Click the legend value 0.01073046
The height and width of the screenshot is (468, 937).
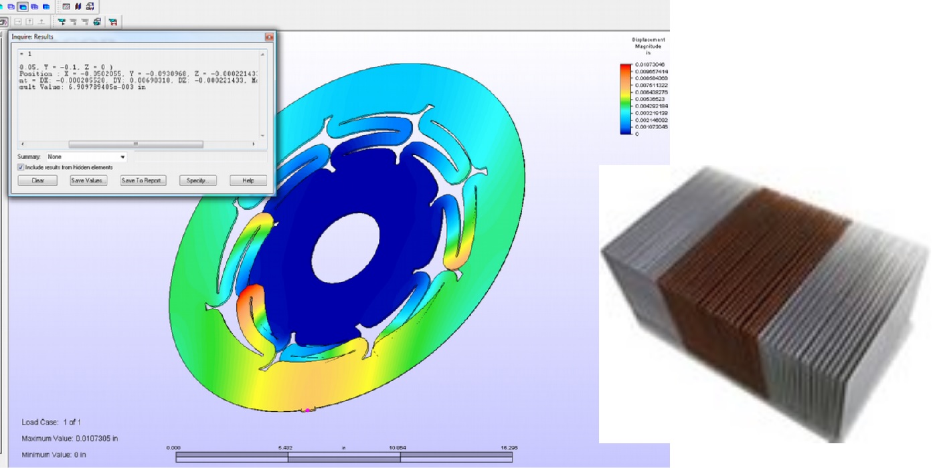tap(649, 64)
